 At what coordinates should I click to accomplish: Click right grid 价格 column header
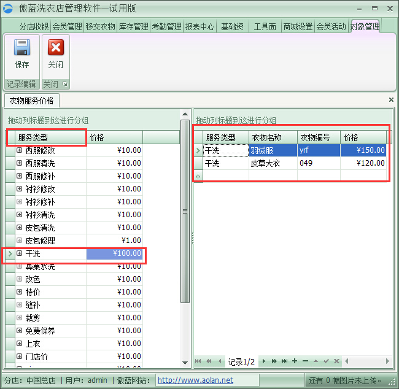(363, 137)
